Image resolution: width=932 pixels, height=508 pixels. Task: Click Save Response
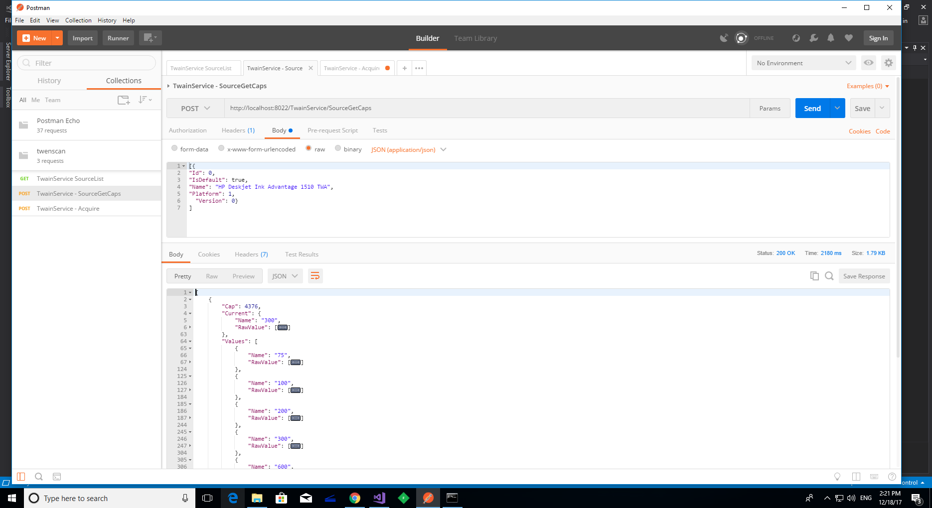coord(864,275)
